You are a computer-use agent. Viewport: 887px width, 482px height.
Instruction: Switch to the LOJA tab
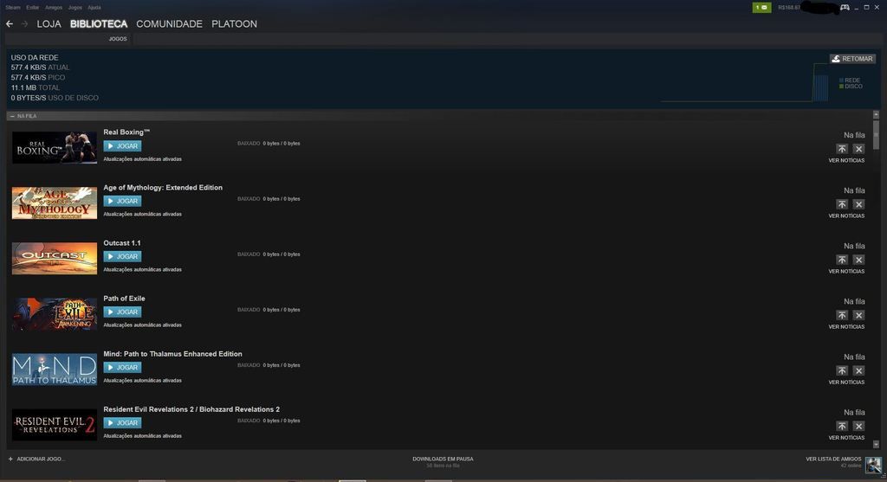click(49, 24)
